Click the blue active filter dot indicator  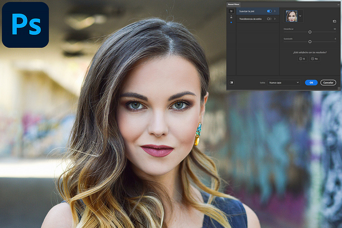pyautogui.click(x=231, y=22)
